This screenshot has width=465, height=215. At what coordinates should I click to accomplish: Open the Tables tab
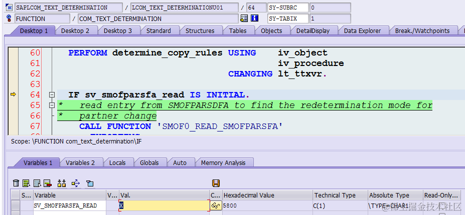[x=238, y=31]
